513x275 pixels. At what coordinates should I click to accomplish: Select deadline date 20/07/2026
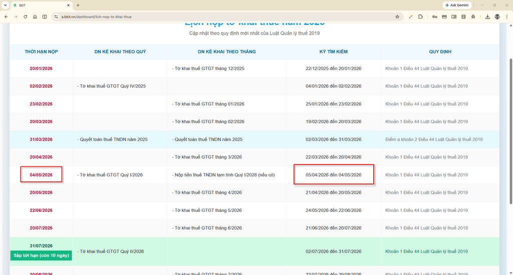tap(41, 228)
